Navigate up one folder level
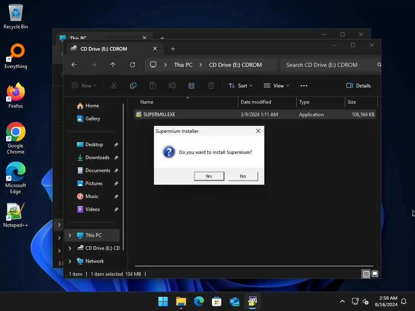Viewport: 415px width, 311px height. [x=113, y=65]
